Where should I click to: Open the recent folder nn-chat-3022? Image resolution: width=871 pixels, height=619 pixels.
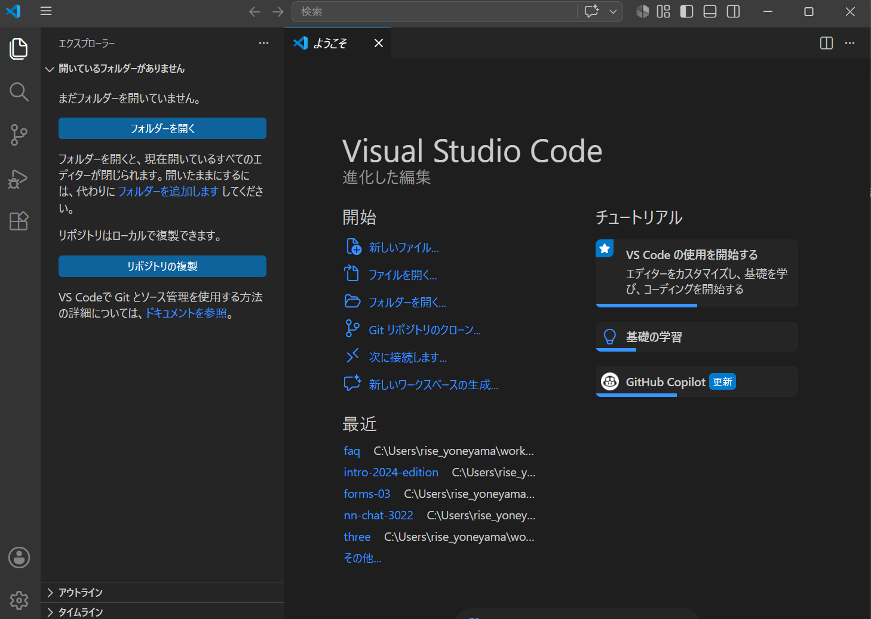[379, 516]
